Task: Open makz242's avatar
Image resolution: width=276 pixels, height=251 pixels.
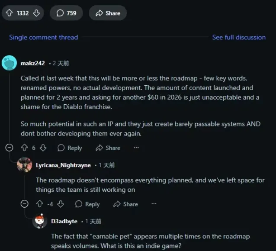Action: coord(9,63)
